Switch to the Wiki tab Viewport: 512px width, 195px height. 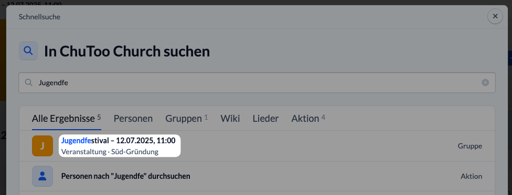pyautogui.click(x=230, y=119)
